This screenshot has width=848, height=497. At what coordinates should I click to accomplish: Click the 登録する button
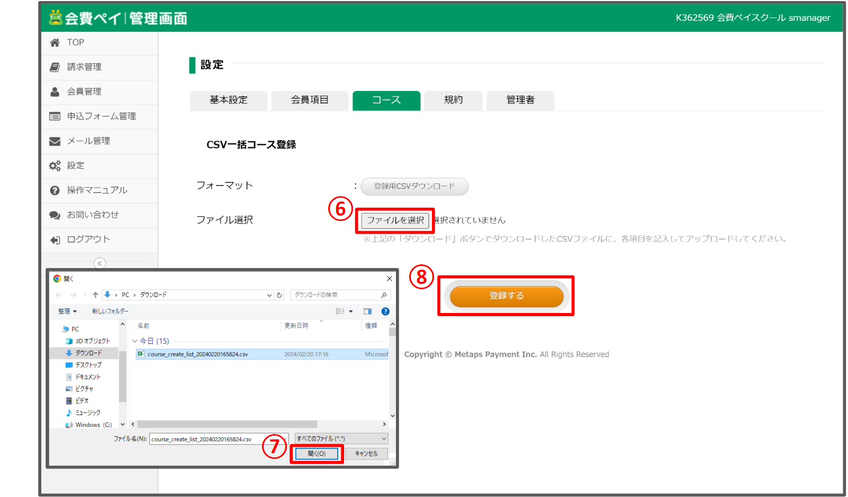point(506,296)
